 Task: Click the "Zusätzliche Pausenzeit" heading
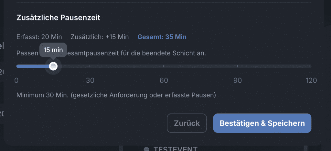58,18
